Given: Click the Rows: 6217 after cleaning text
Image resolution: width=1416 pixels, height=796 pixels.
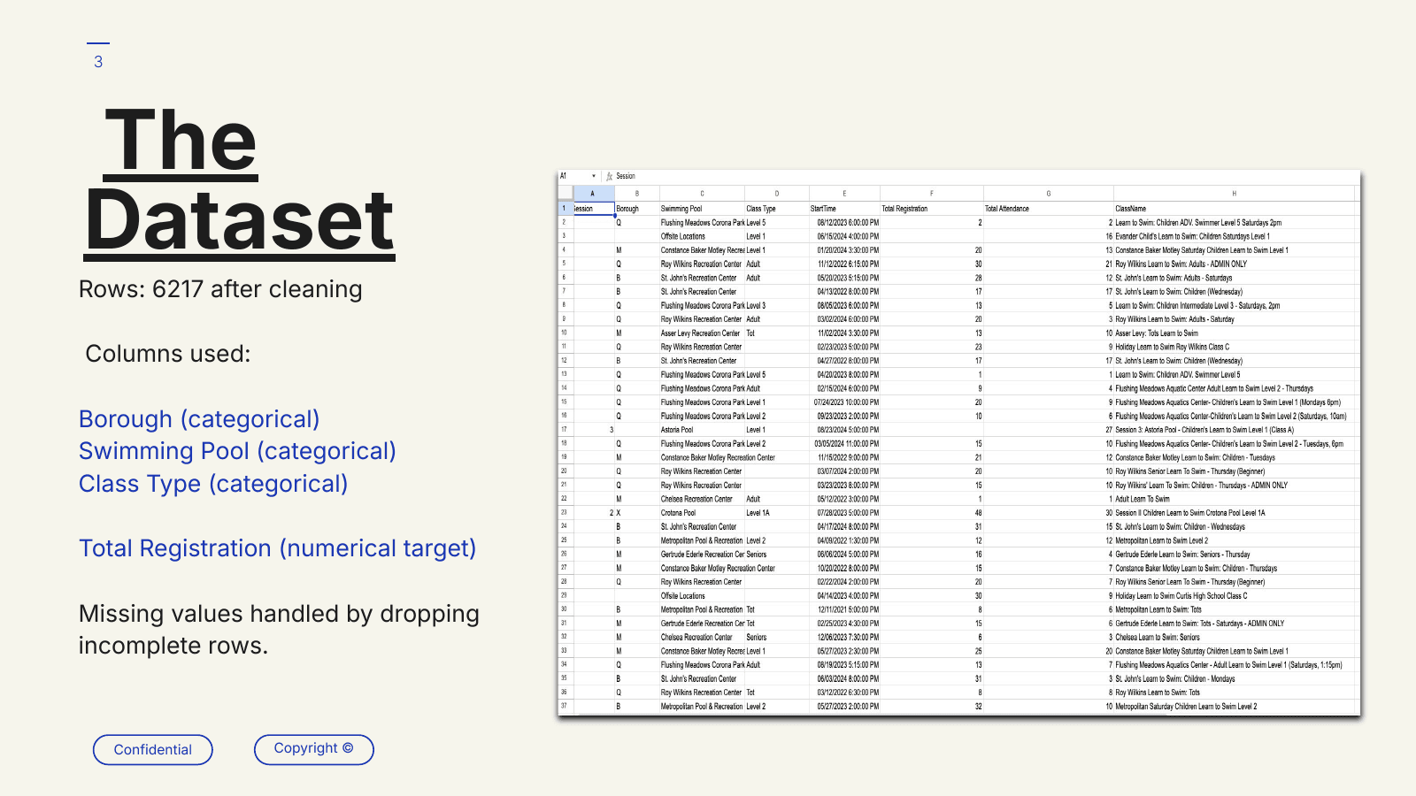Looking at the screenshot, I should pyautogui.click(x=220, y=289).
